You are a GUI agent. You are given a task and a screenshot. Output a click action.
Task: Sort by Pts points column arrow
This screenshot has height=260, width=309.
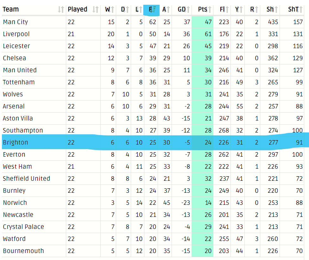tap(210, 9)
